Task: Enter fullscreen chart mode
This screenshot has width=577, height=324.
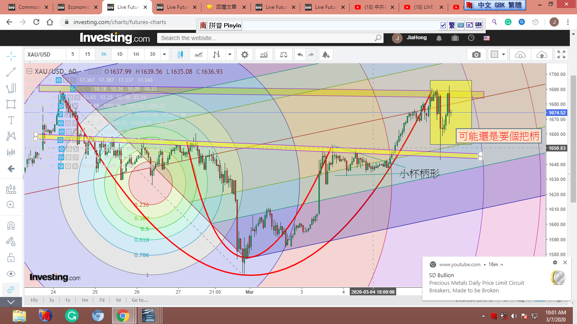Action: pos(561,54)
